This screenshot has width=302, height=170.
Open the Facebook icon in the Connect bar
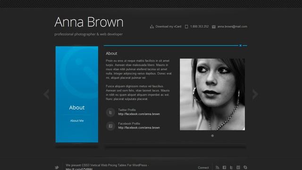click(x=225, y=168)
